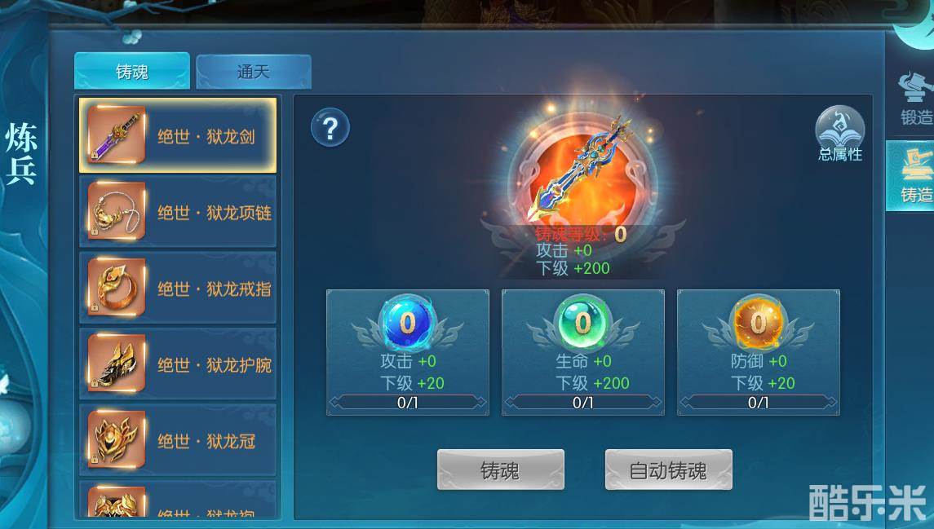Click the attack orb 0/1 progress bar
Viewport: 934px width, 529px height.
[407, 403]
